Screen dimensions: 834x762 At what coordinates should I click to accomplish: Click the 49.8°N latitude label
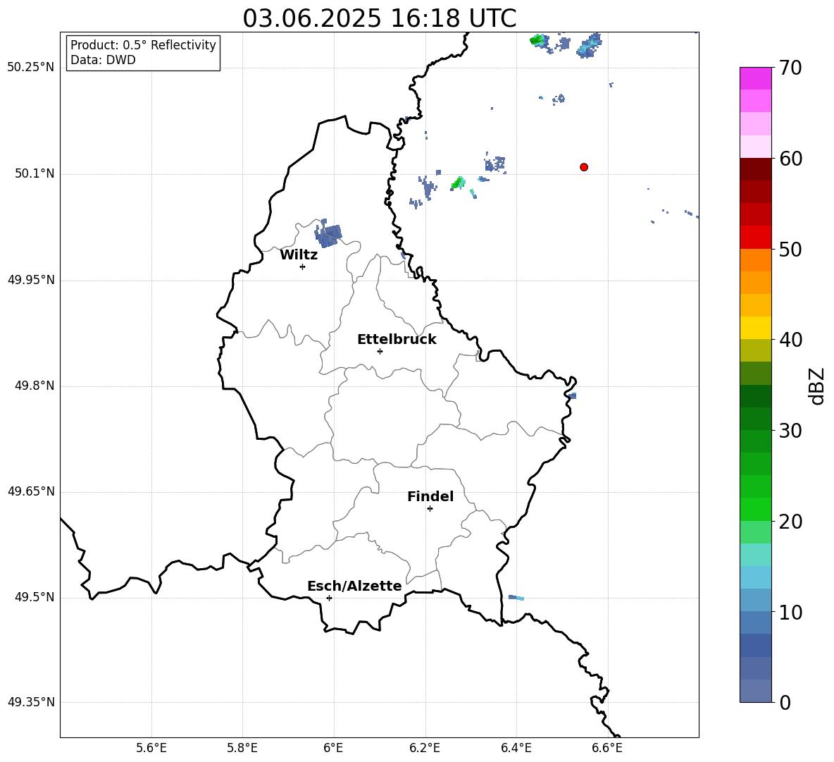34,386
